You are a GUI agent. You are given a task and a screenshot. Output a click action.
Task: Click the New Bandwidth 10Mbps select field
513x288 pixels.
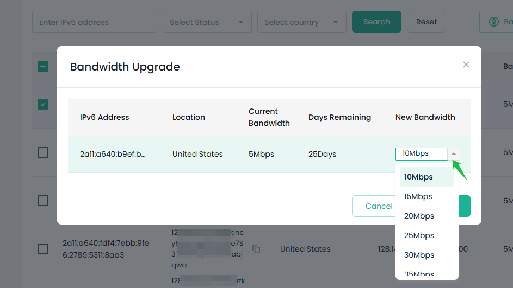tap(422, 154)
